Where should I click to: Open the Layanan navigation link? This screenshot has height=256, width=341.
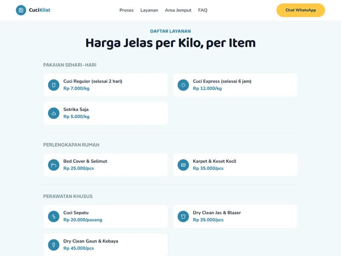click(x=149, y=10)
